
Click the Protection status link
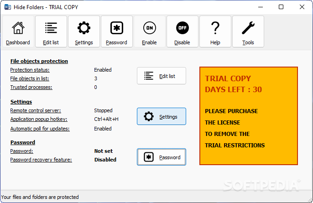30,70
